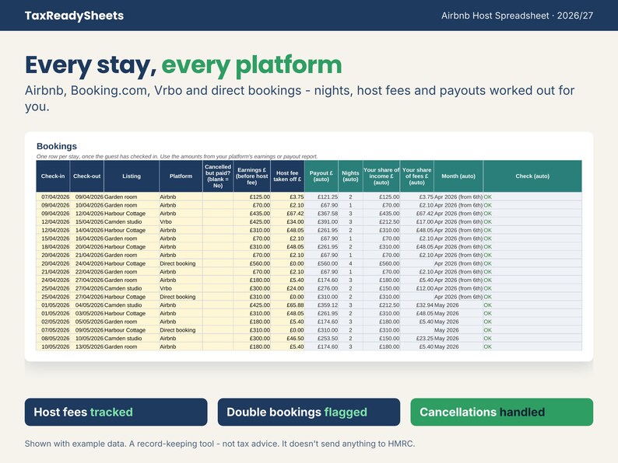Click the 'Cancelled but paid?' column header

218,176
